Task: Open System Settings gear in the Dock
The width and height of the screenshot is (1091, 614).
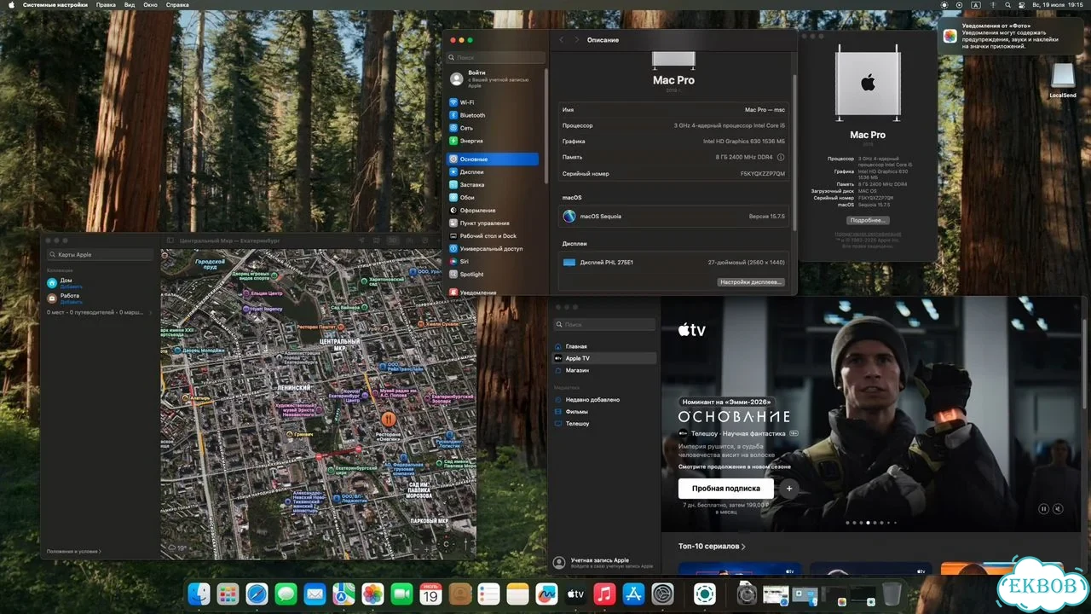Action: point(662,594)
